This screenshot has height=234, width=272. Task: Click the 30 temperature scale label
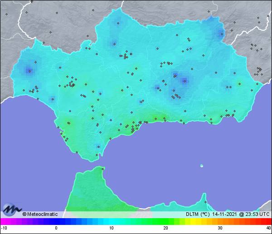coord(220,228)
